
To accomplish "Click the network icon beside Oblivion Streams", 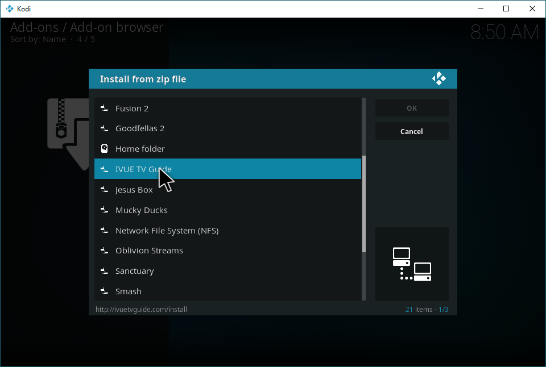I will pyautogui.click(x=104, y=251).
